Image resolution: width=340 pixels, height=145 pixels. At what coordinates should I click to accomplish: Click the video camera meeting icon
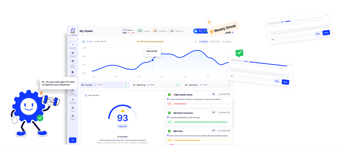point(196,31)
